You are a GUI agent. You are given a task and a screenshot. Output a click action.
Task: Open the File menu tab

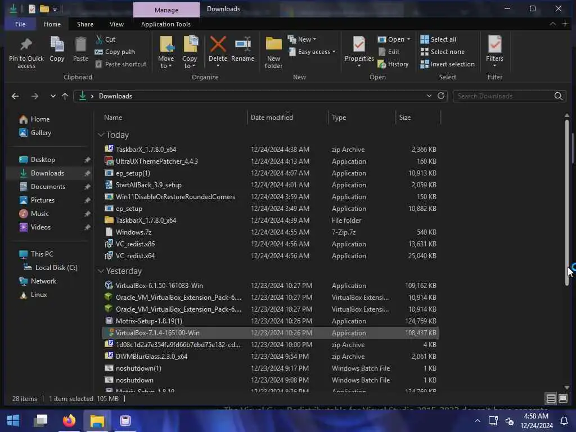coord(20,24)
